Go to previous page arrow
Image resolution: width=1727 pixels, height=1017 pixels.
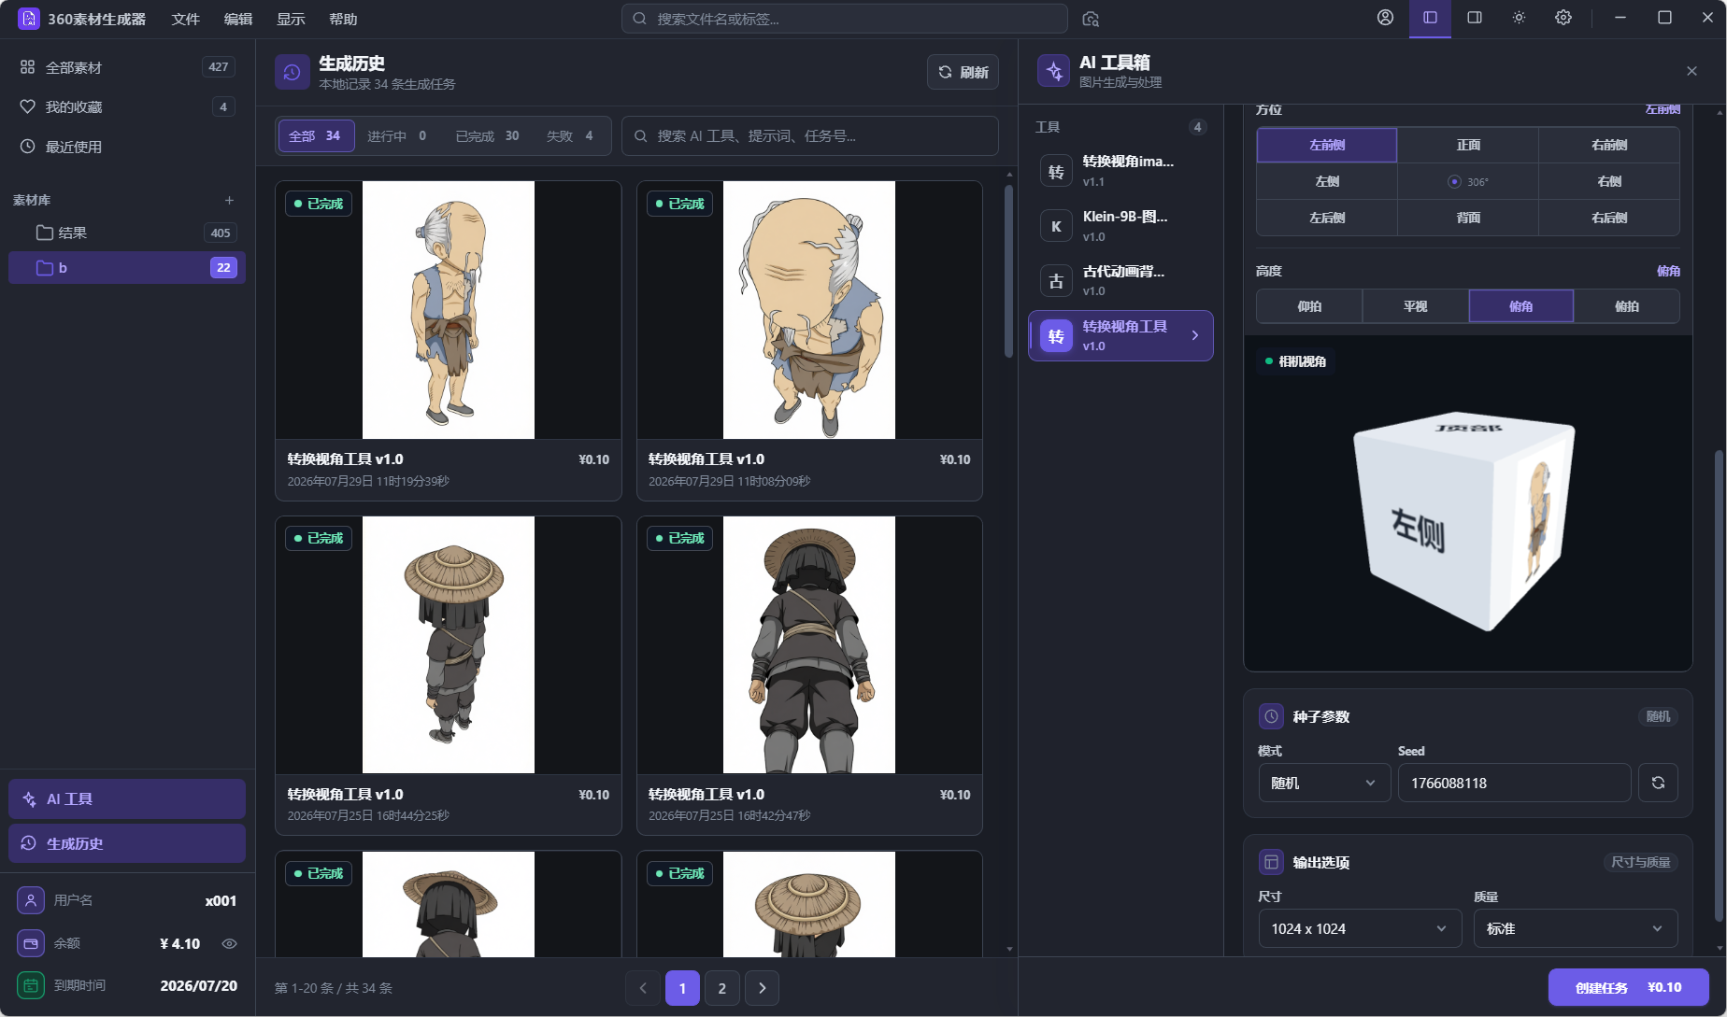pos(643,988)
